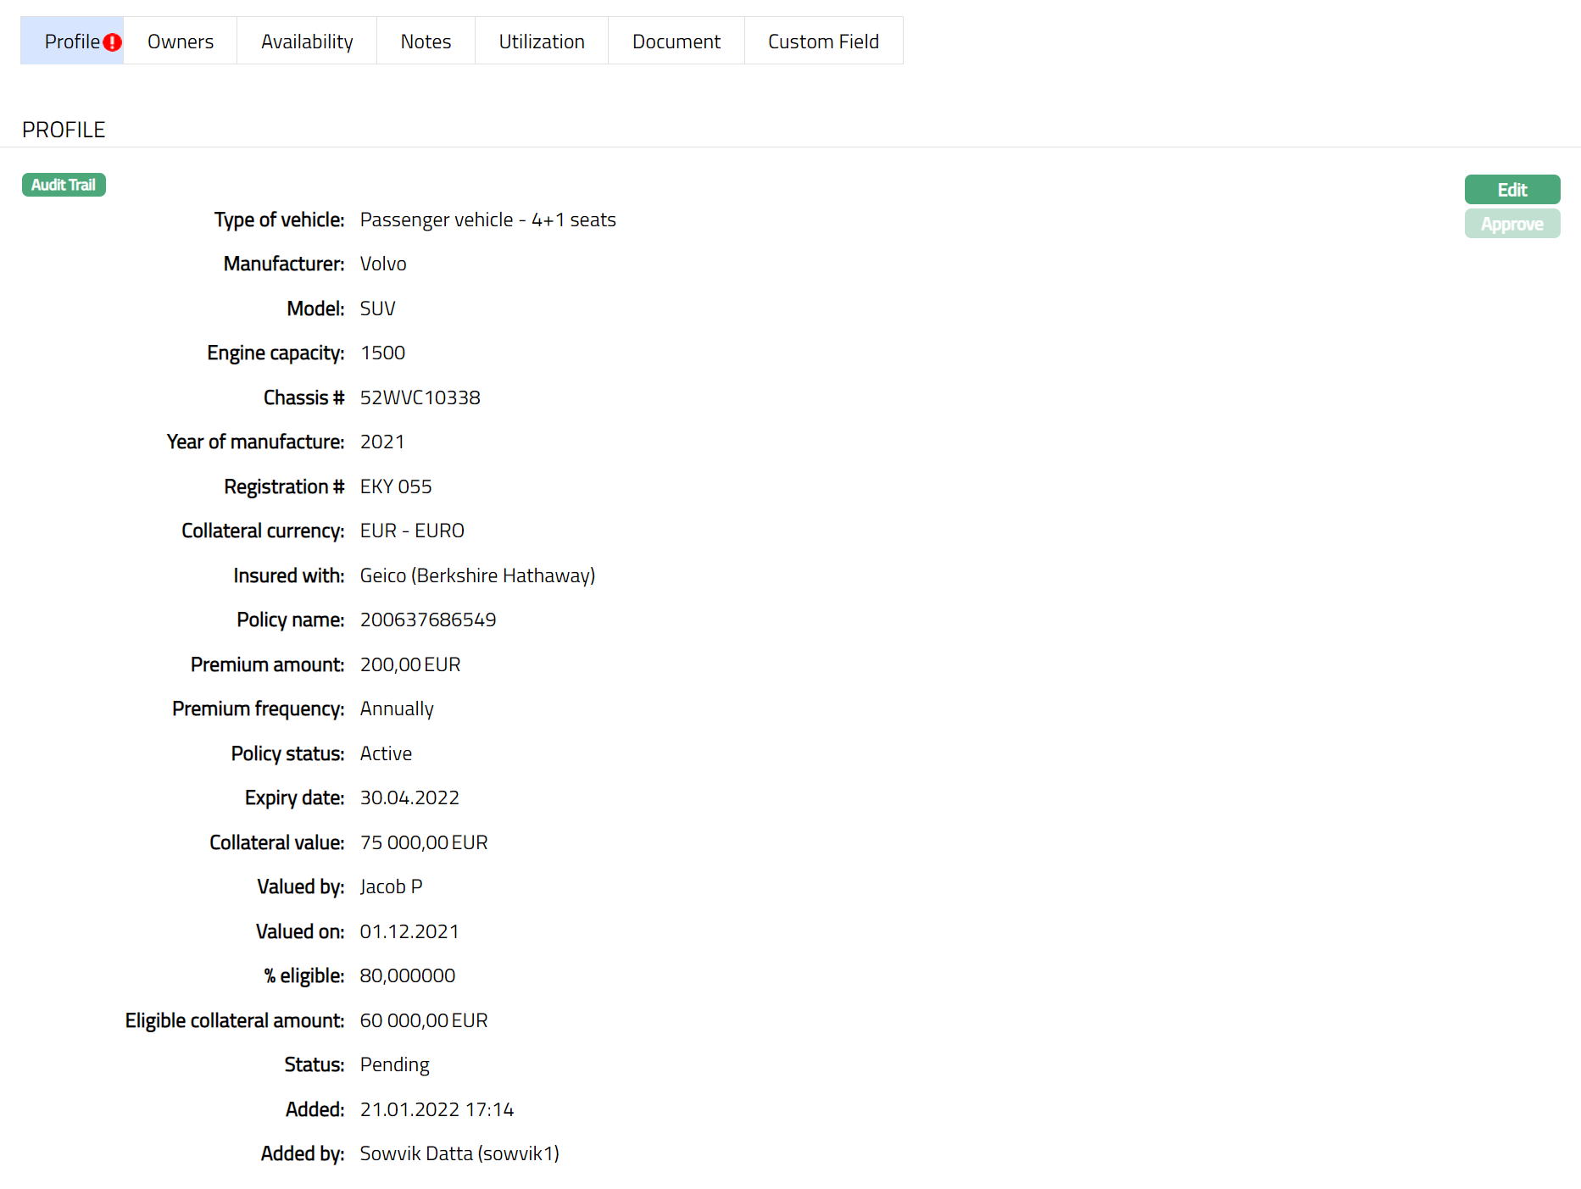Select the registration value EKY 055
This screenshot has width=1581, height=1189.
pyautogui.click(x=395, y=486)
